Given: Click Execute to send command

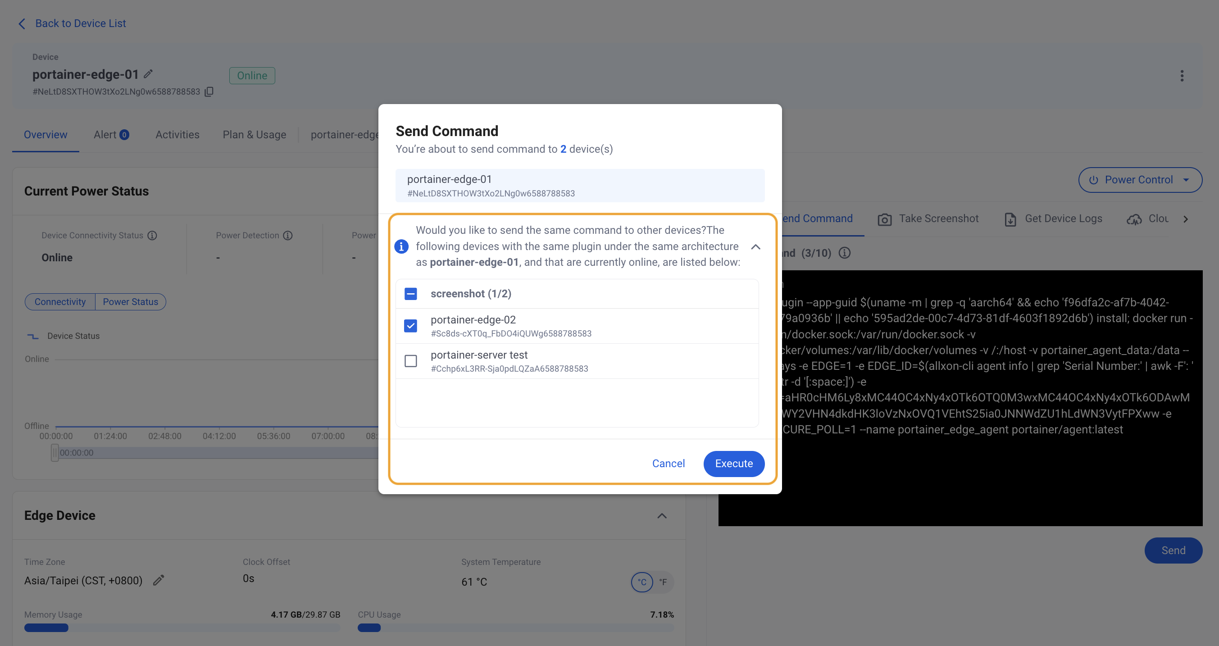Looking at the screenshot, I should tap(734, 464).
